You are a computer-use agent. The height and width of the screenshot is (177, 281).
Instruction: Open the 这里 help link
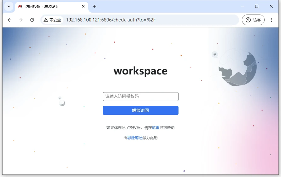pos(155,128)
